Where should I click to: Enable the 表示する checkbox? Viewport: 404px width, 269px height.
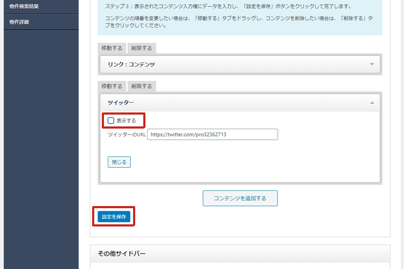coord(111,121)
